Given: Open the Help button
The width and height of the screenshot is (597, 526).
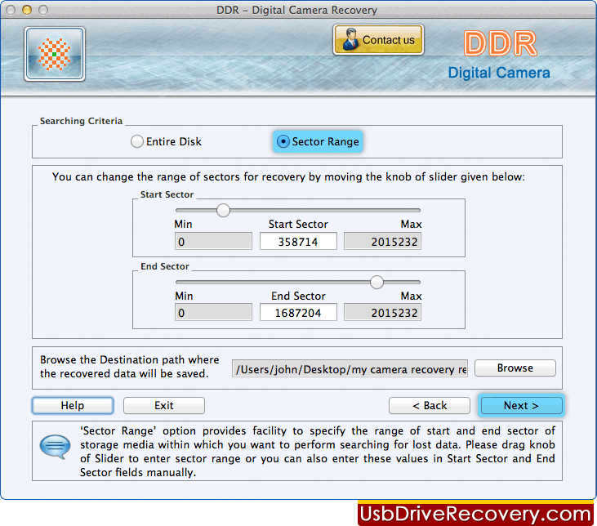Looking at the screenshot, I should click(x=73, y=405).
